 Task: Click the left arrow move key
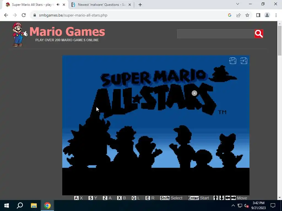coord(228,198)
